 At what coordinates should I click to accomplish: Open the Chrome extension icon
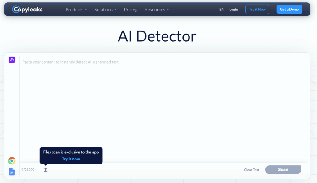[x=12, y=161]
